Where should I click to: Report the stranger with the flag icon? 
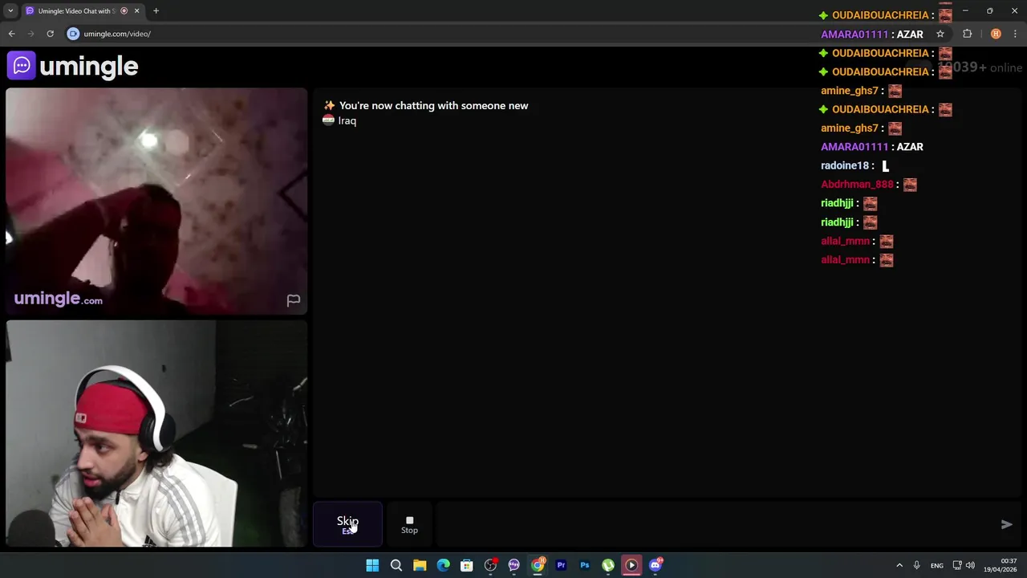coord(294,300)
